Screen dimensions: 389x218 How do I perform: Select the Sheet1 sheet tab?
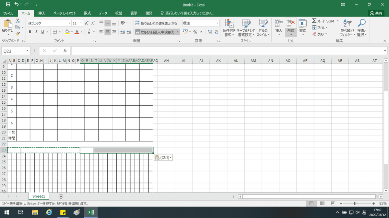point(39,196)
